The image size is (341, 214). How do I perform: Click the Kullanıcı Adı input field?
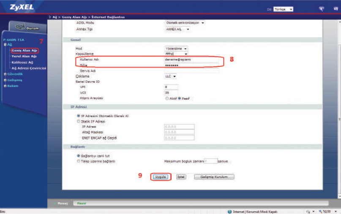(x=191, y=60)
